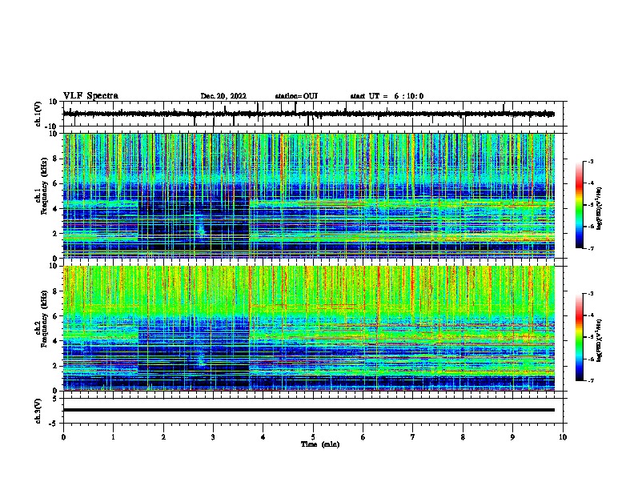The width and height of the screenshot is (634, 490).
Task: Click time axis tick label "5"
Action: [x=313, y=437]
